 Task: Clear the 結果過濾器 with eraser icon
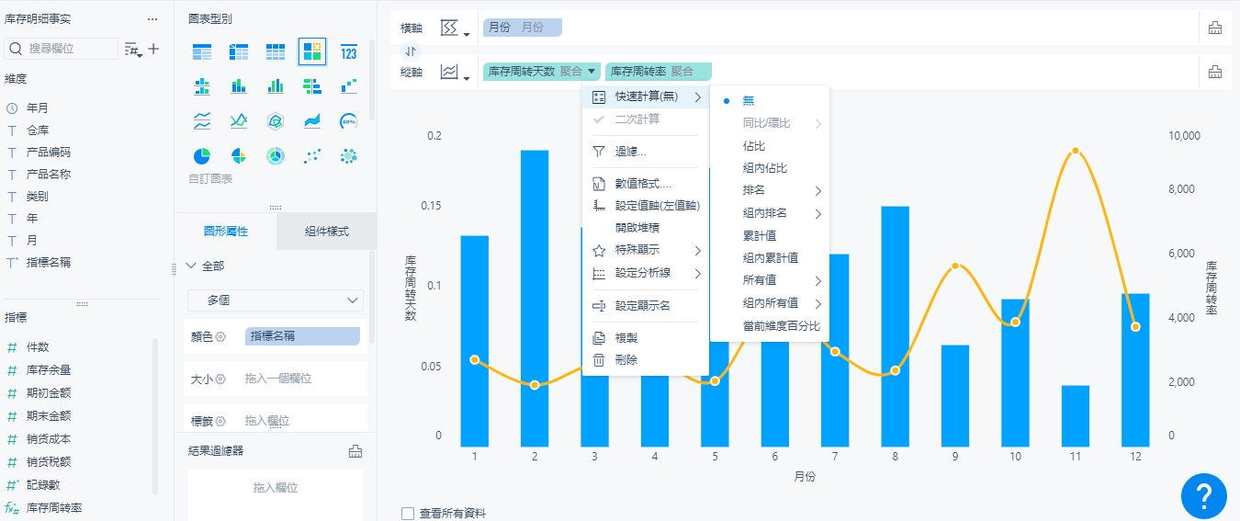(x=355, y=450)
